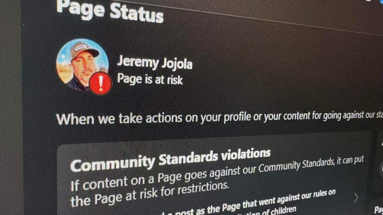Click the Page Status heading
This screenshot has width=383, height=215.
click(110, 11)
